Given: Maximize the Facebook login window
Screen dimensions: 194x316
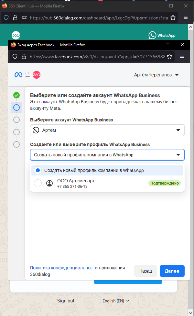Looking at the screenshot, I should (167, 45).
